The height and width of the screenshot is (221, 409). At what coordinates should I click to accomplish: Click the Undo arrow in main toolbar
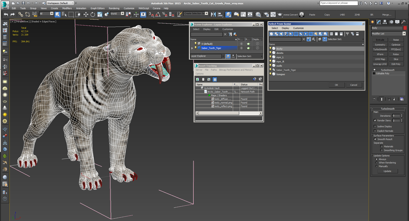[6, 14]
